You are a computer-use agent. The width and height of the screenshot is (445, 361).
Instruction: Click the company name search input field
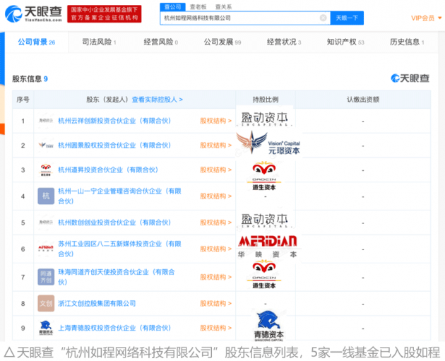pos(240,18)
